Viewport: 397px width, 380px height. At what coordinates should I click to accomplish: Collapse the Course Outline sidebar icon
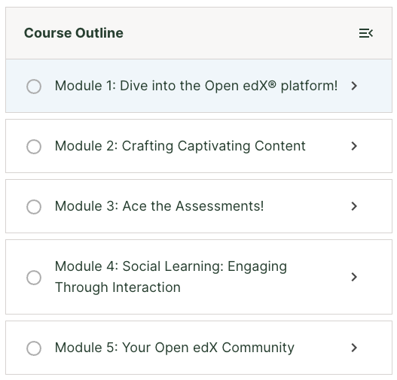366,33
